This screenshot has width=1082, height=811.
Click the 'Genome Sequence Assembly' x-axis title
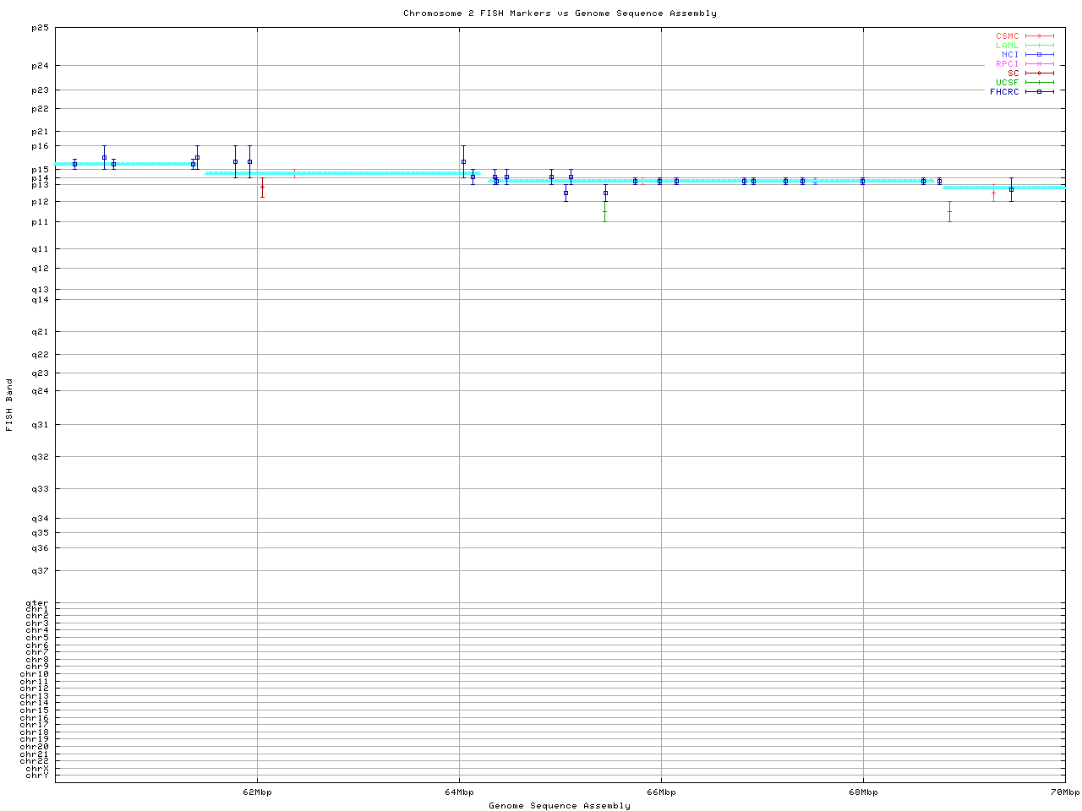560,806
